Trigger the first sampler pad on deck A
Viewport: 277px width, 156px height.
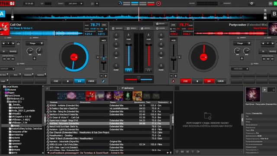pos(4,75)
